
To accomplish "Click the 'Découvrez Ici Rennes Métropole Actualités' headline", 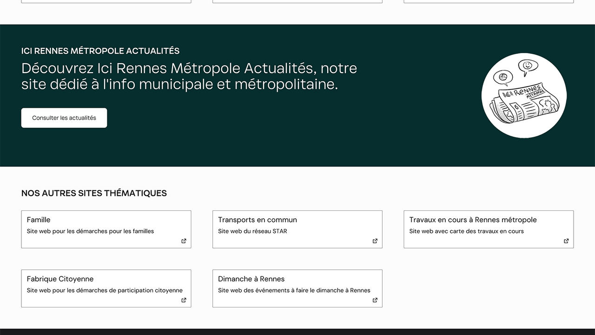I will [x=189, y=76].
